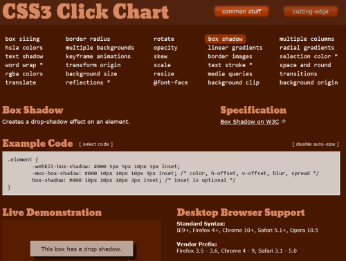The height and width of the screenshot is (261, 346).
Task: Select the scale property
Action: pyautogui.click(x=162, y=65)
